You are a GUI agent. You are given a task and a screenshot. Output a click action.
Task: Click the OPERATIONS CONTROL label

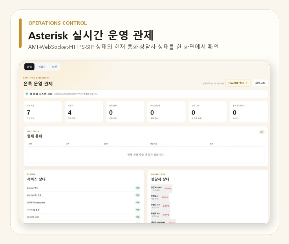(x=57, y=23)
